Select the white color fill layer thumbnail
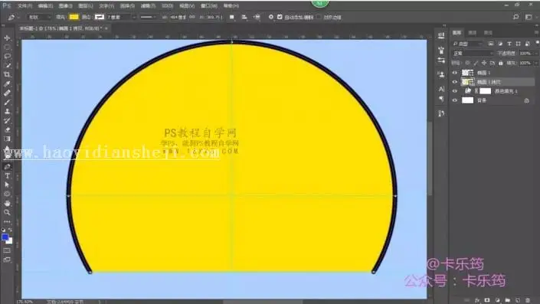The width and height of the screenshot is (540, 304). [486, 91]
